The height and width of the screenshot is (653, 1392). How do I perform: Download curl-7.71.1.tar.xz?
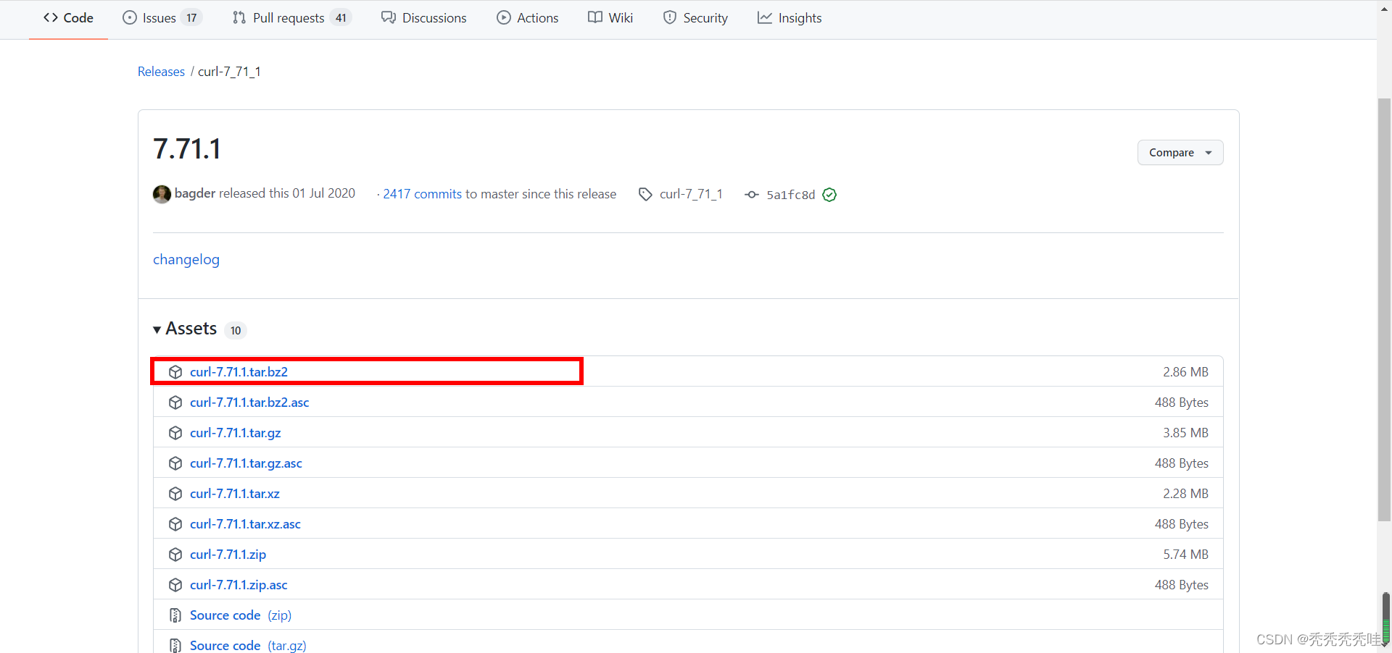click(235, 494)
